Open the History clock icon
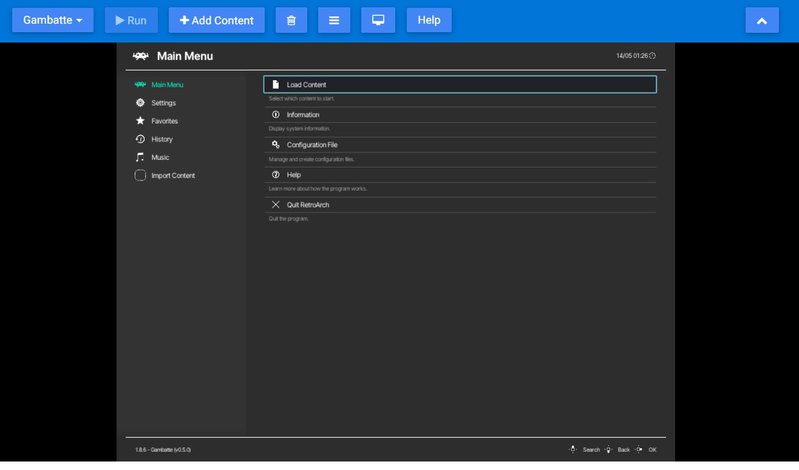The height and width of the screenshot is (470, 799). coord(140,139)
